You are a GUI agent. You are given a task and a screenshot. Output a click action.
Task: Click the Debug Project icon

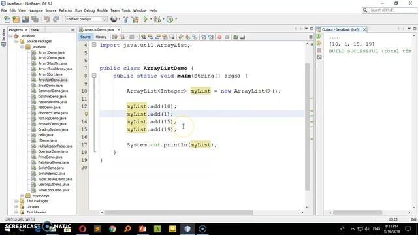click(x=157, y=19)
